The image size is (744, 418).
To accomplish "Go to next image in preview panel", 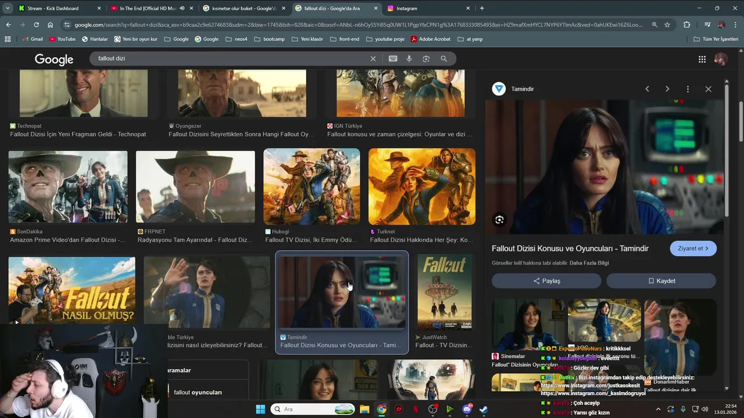I will (667, 89).
